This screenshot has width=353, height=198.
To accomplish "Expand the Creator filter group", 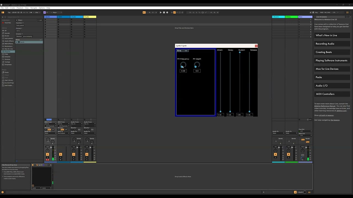I will (x=19, y=34).
